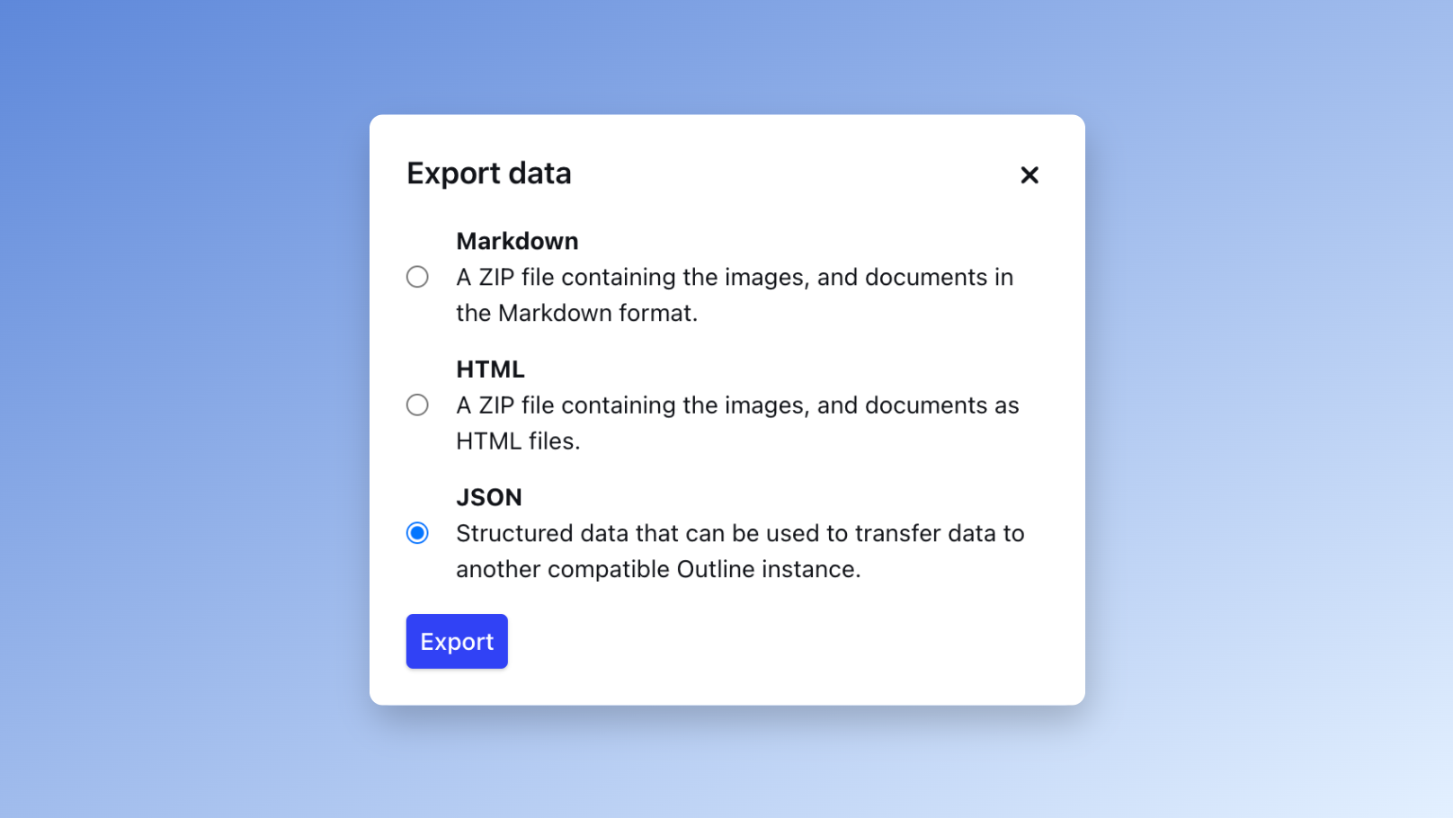This screenshot has width=1453, height=818.
Task: Click the JSON structured data description text
Action: 740,550
